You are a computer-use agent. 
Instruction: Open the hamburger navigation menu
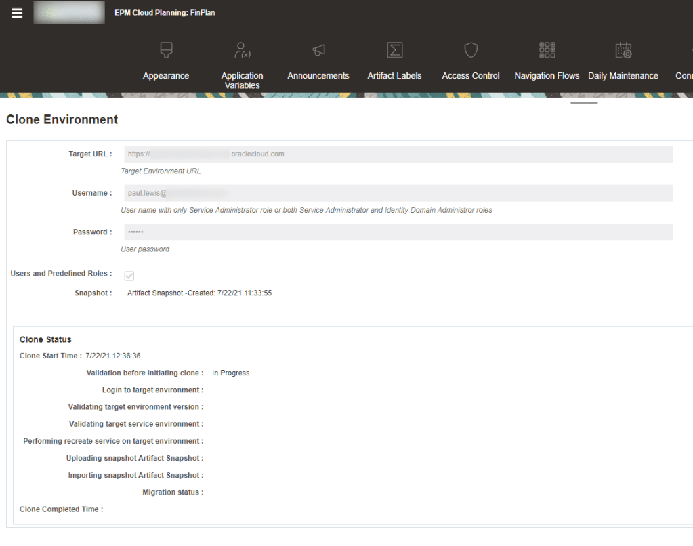pos(16,12)
